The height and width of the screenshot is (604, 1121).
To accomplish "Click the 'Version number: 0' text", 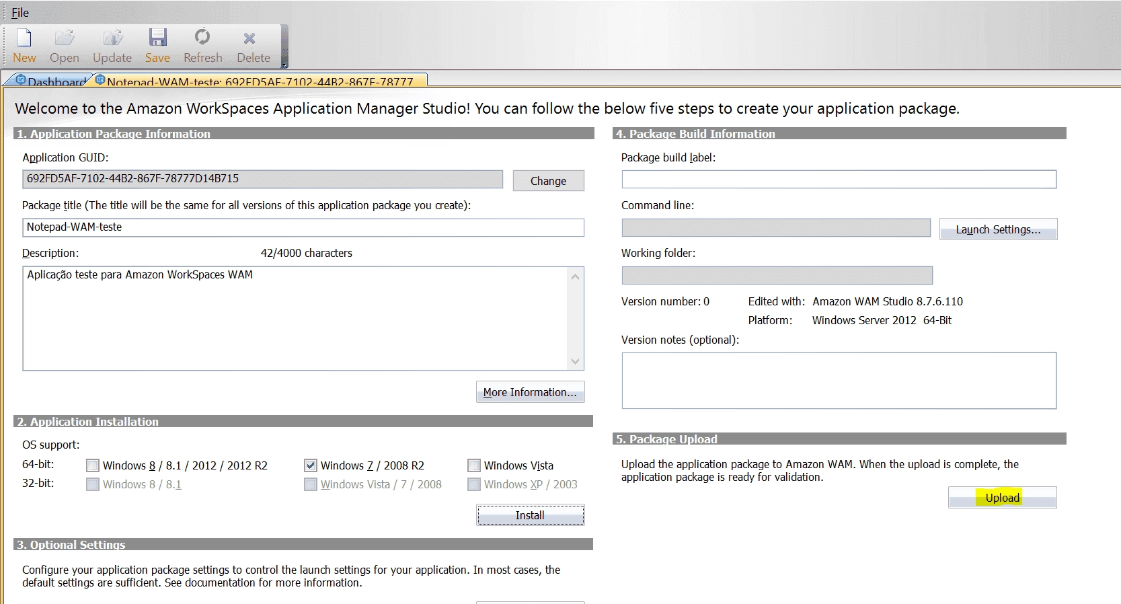I will coord(665,302).
